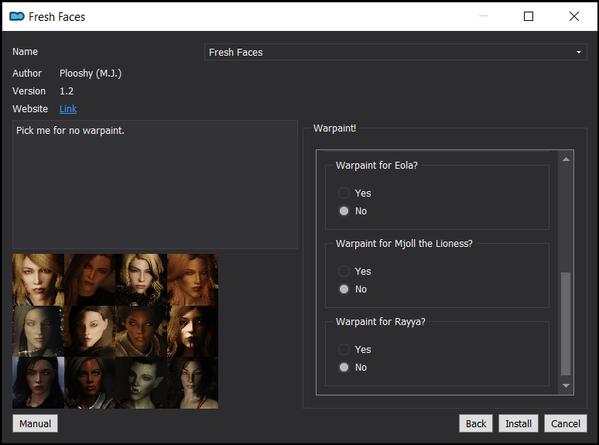
Task: Close the Fresh Faces window
Action: 573,16
